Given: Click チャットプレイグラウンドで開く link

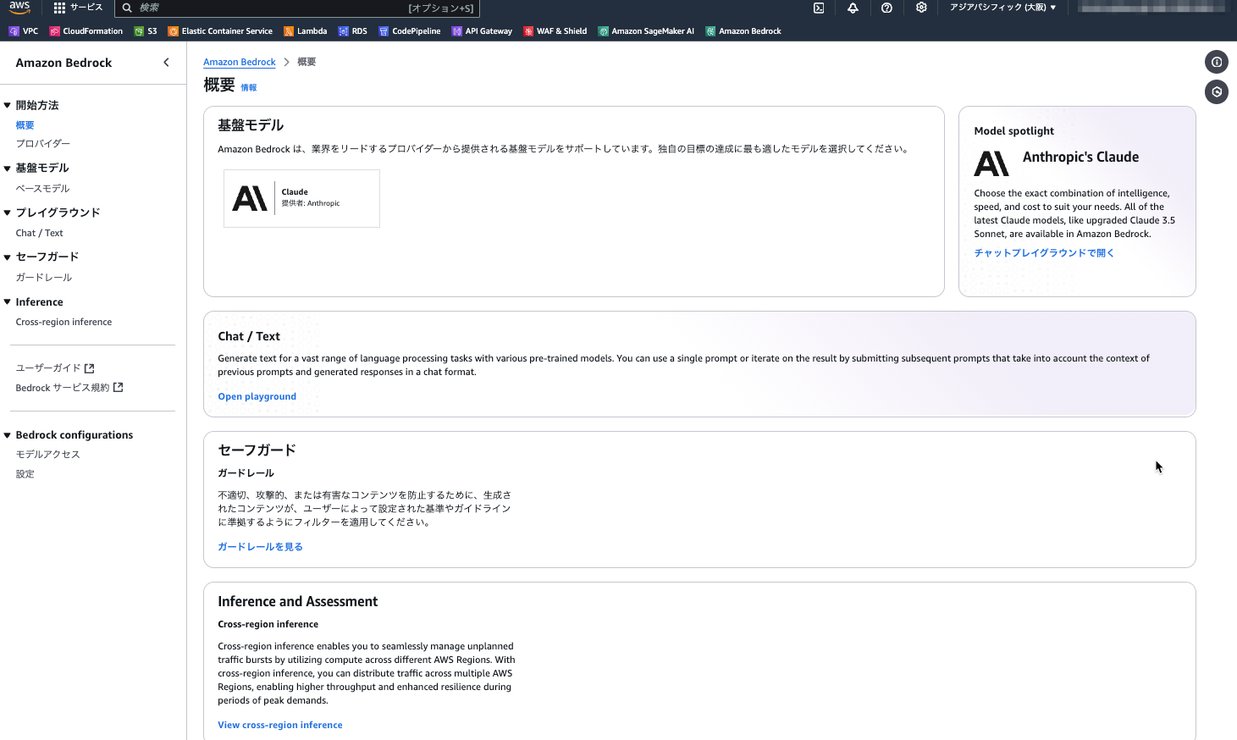Looking at the screenshot, I should tap(1044, 253).
